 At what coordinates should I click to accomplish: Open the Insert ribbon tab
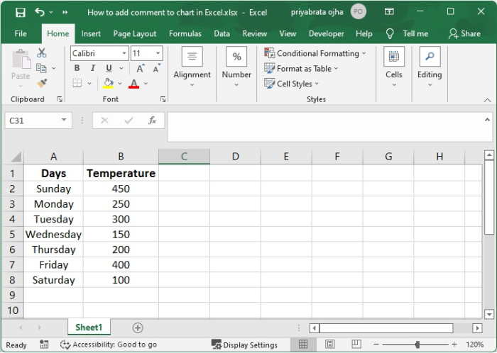pos(91,33)
